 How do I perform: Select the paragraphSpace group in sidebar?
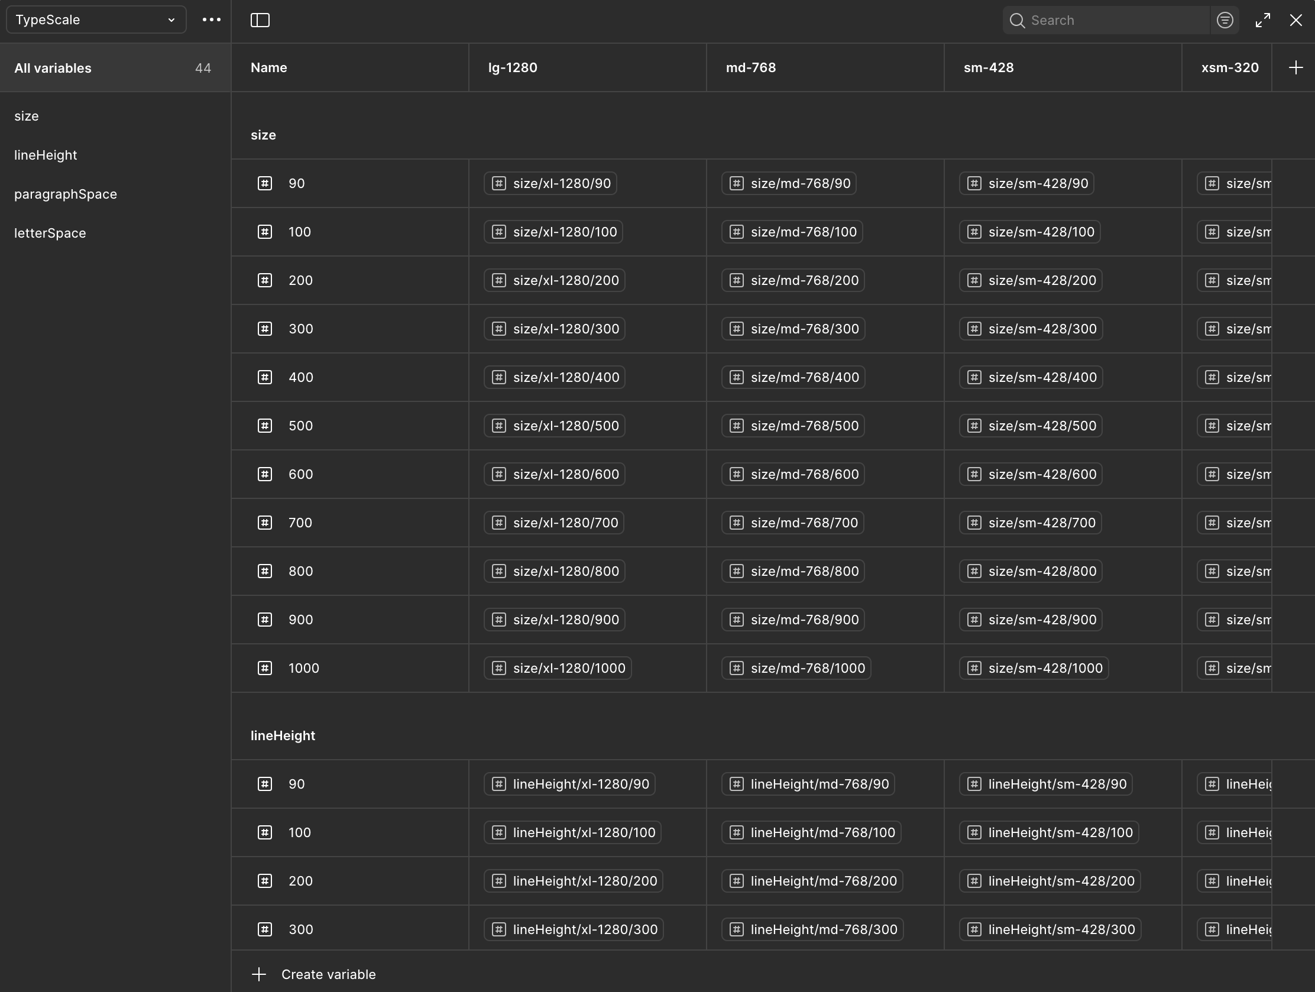(66, 194)
